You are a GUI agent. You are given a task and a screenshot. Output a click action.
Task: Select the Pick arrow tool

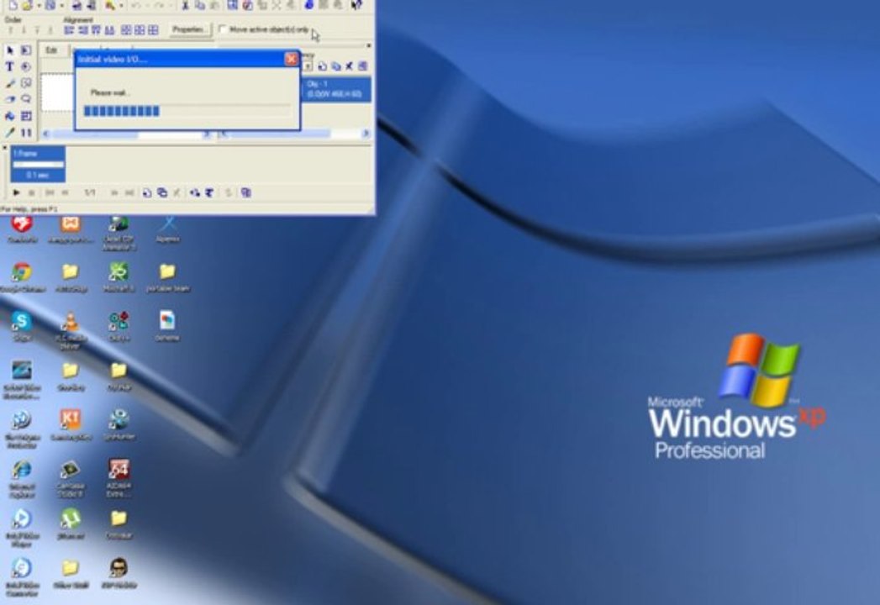click(x=9, y=50)
